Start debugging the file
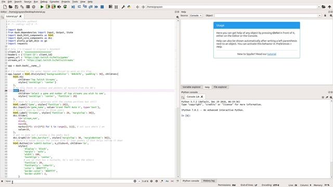 73,7
